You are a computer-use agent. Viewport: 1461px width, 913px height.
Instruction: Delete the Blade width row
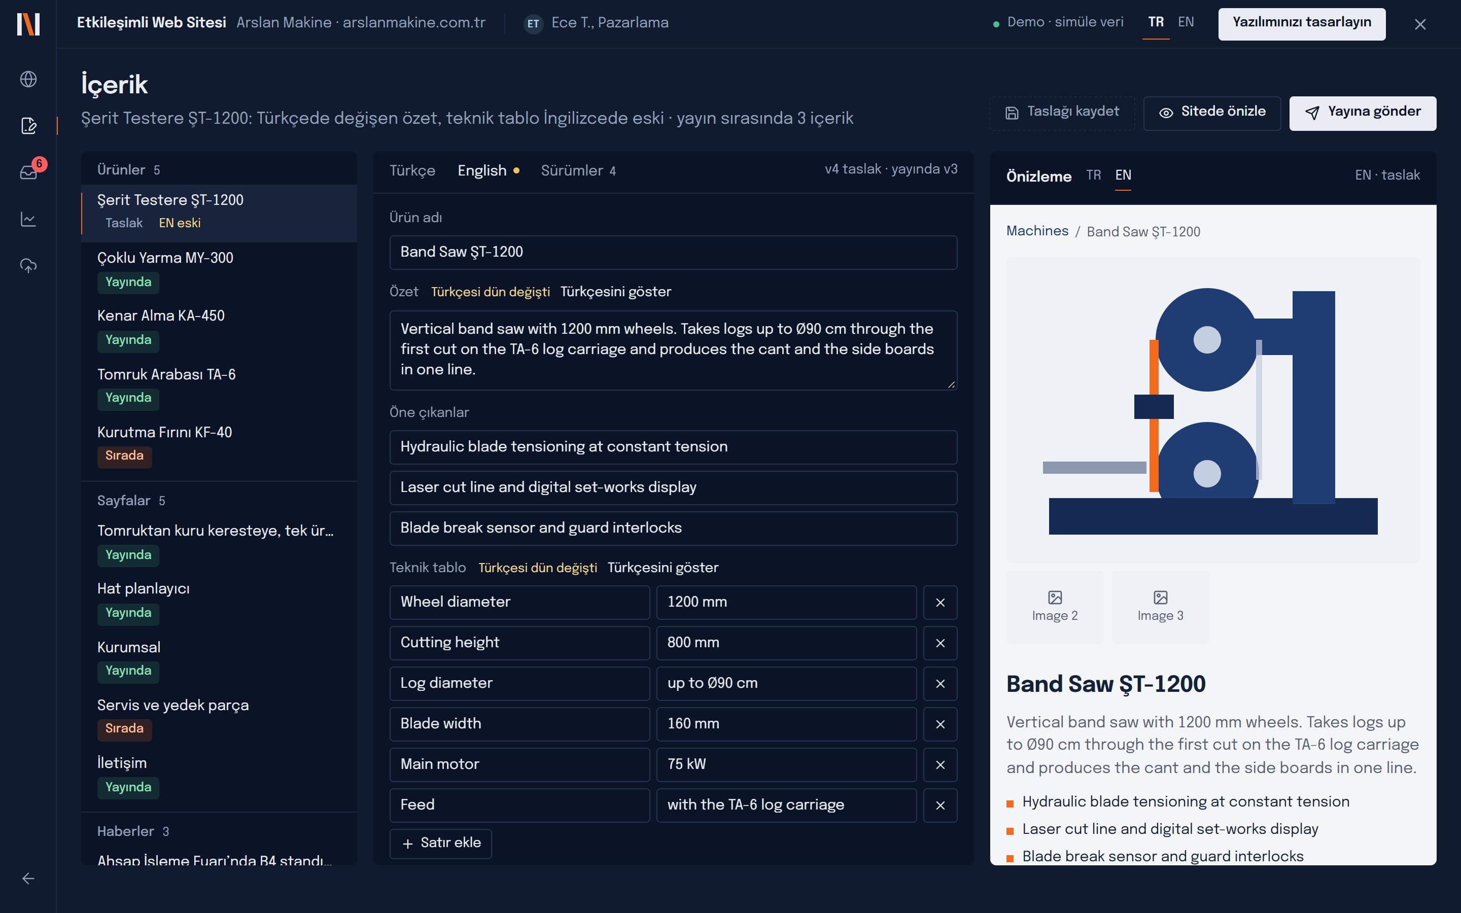(x=940, y=723)
